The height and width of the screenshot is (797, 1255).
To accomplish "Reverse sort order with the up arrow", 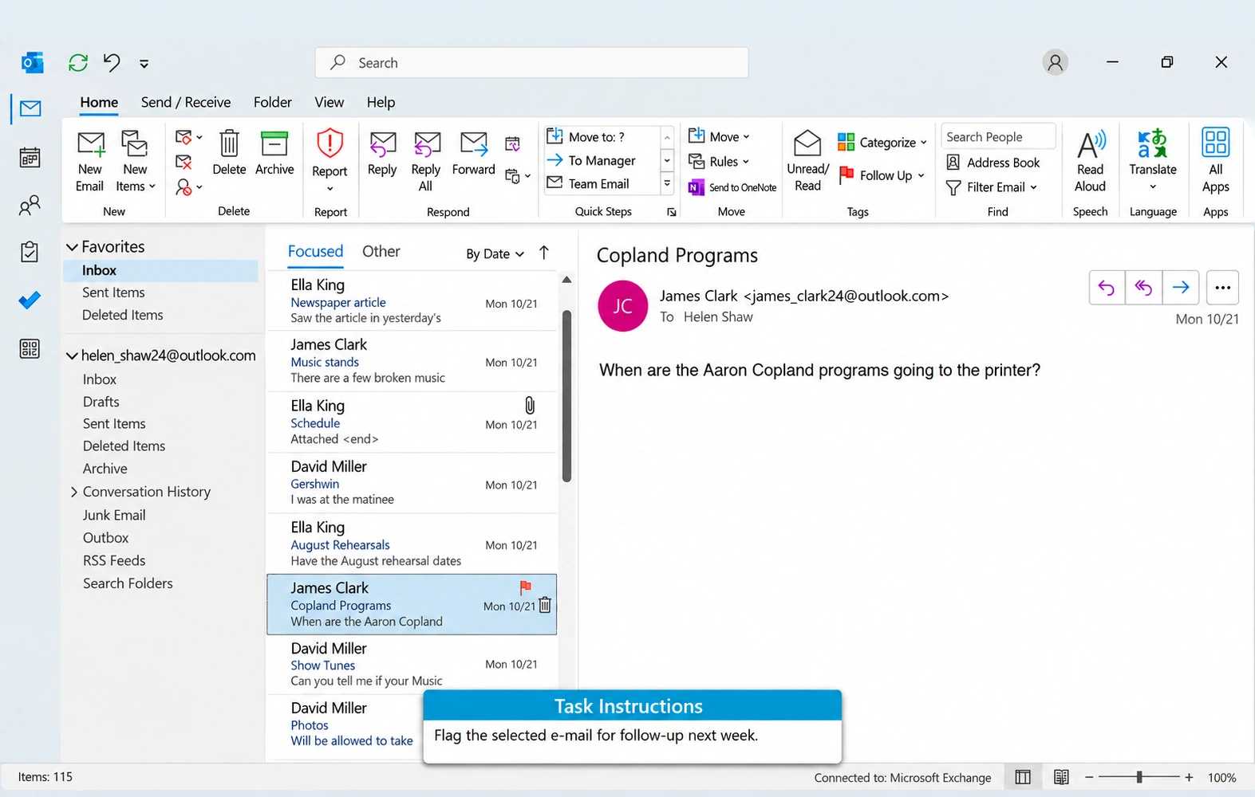I will [x=544, y=253].
